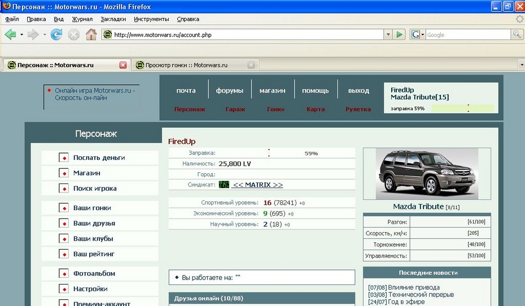
Task: Click the Ваш рейтинг sidebar bullet icon
Action: pos(64,253)
